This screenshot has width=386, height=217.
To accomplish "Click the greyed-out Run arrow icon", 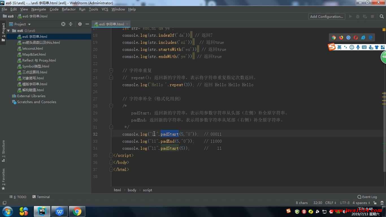I will click(350, 16).
